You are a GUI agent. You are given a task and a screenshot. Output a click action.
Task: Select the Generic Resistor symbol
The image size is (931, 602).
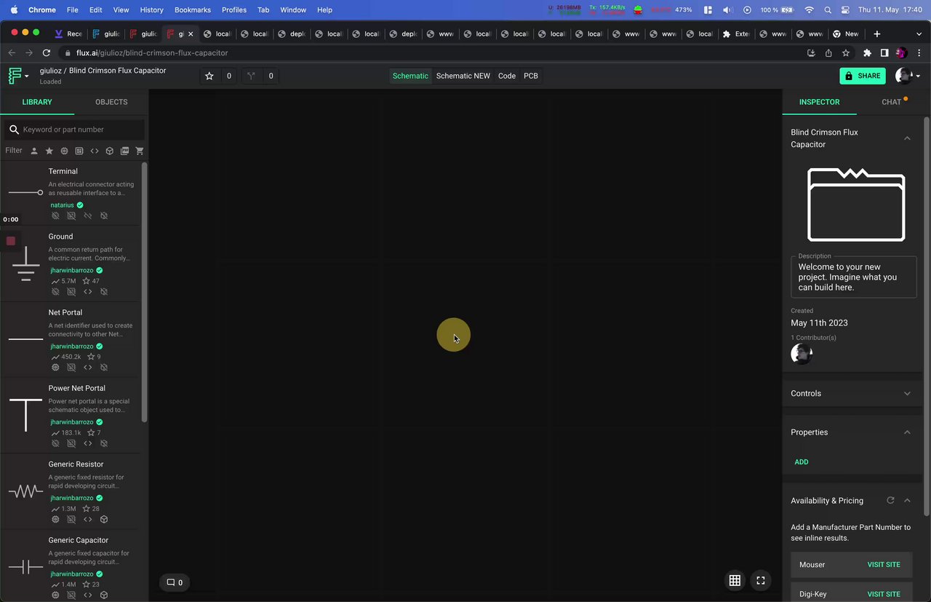click(x=26, y=492)
